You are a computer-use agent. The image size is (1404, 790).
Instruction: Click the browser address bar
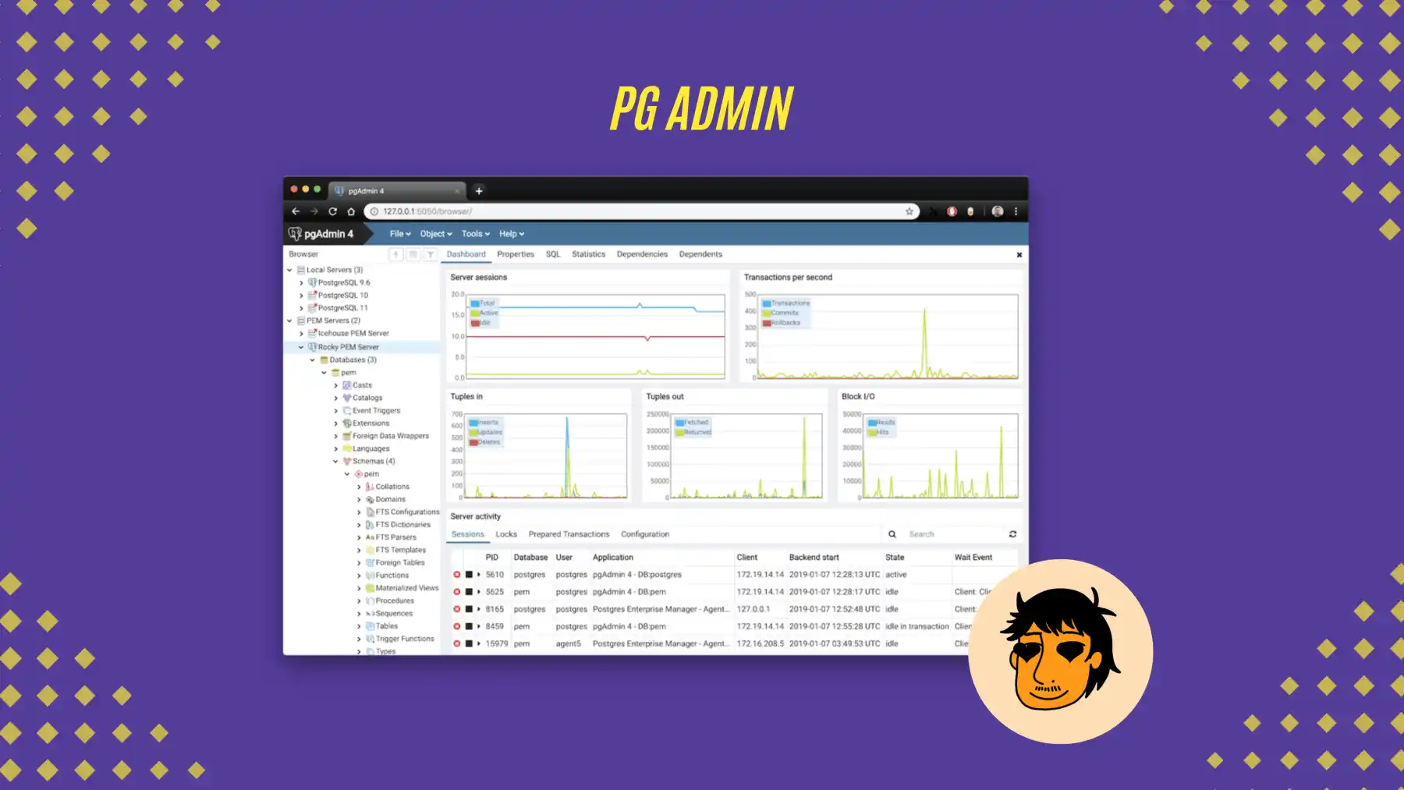click(x=640, y=211)
